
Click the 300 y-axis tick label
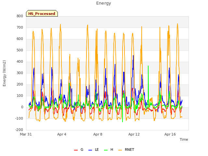pyautogui.click(x=20, y=73)
